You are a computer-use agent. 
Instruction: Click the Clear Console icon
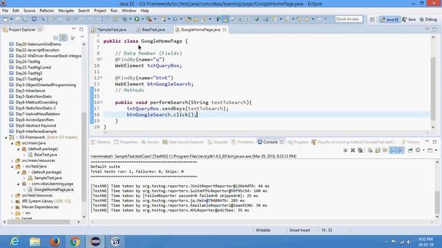[x=370, y=150]
